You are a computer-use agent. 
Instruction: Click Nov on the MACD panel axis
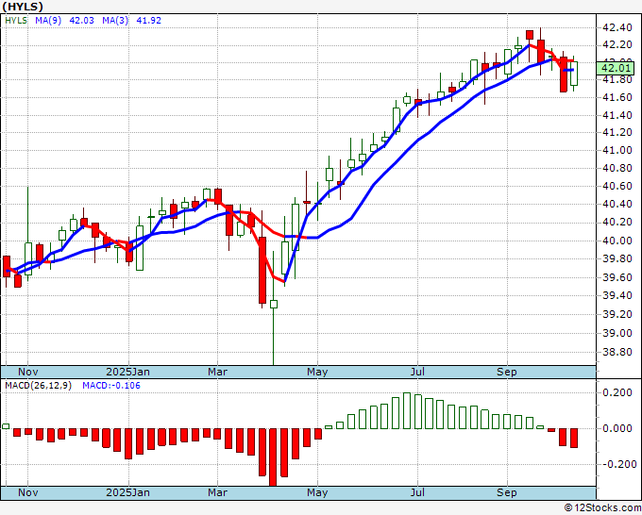(x=27, y=492)
